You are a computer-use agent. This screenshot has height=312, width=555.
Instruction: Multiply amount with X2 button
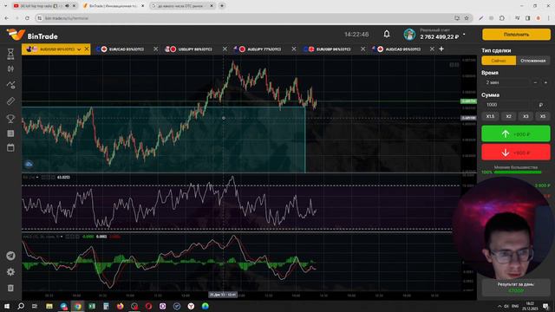(x=509, y=116)
